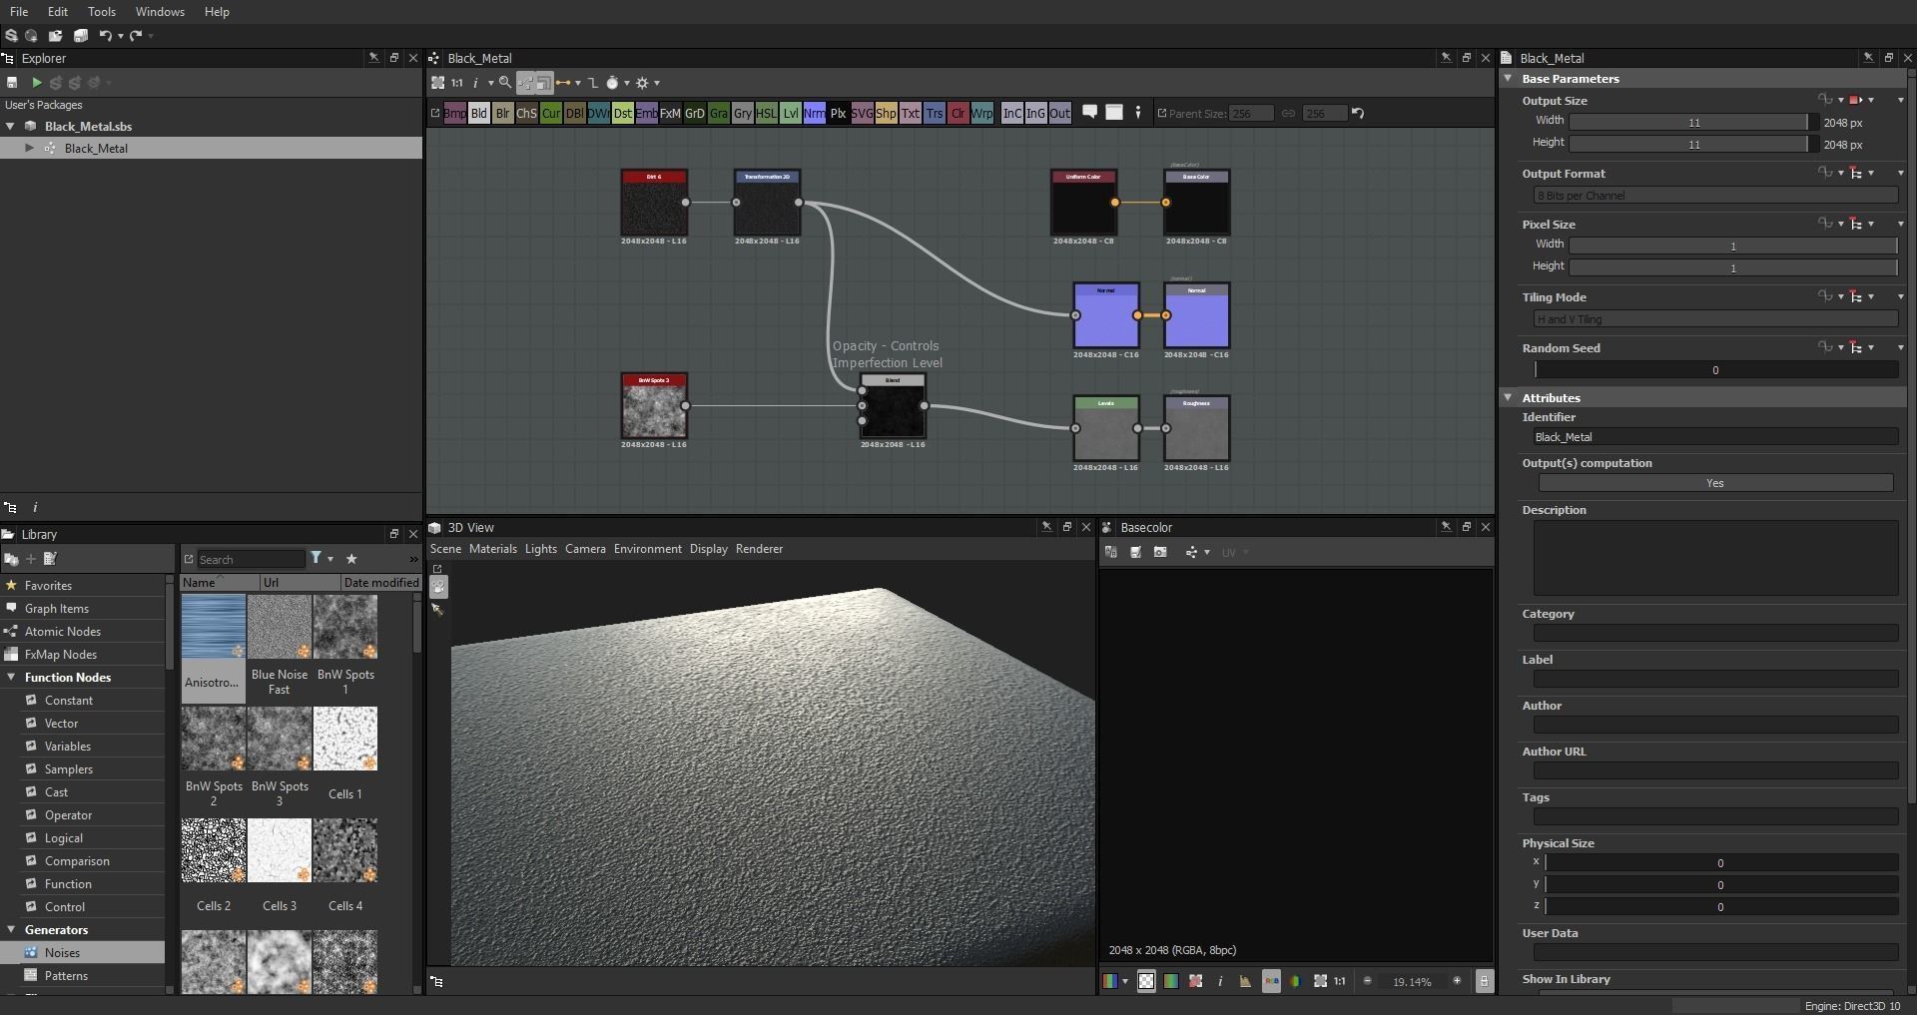Toggle tiling preview in the 2D view
The height and width of the screenshot is (1015, 1917).
[1195, 982]
